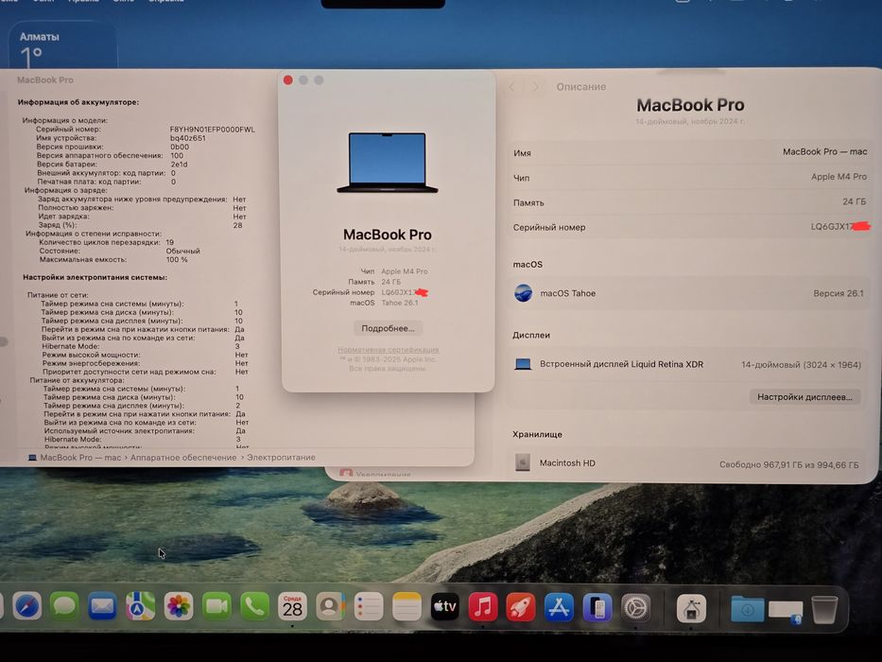Click the Имя row value MacBook Pro — mac
Viewport: 882px width, 662px height.
(x=824, y=152)
